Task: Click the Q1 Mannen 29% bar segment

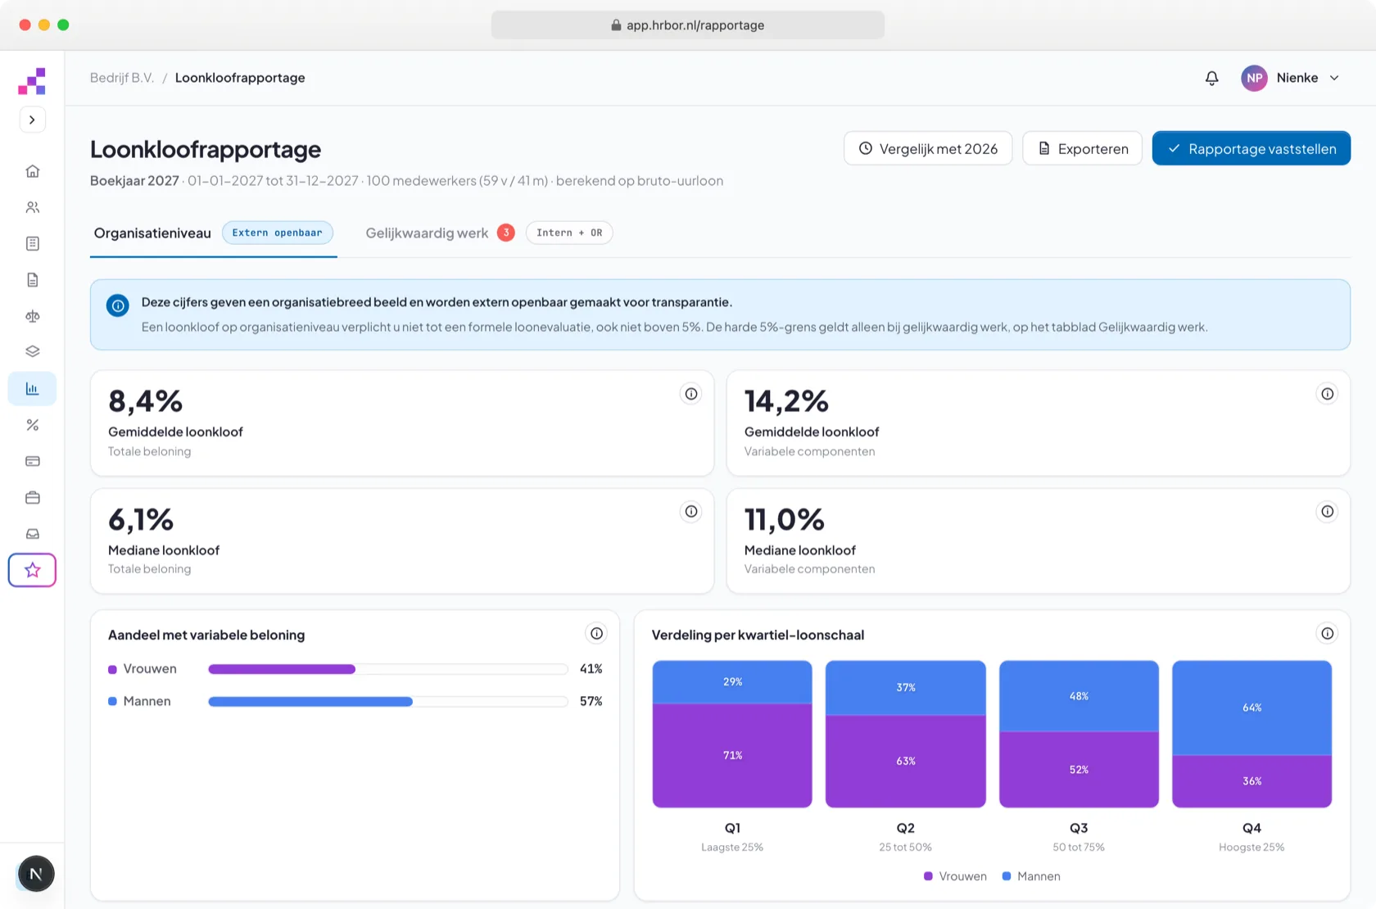Action: (x=732, y=682)
